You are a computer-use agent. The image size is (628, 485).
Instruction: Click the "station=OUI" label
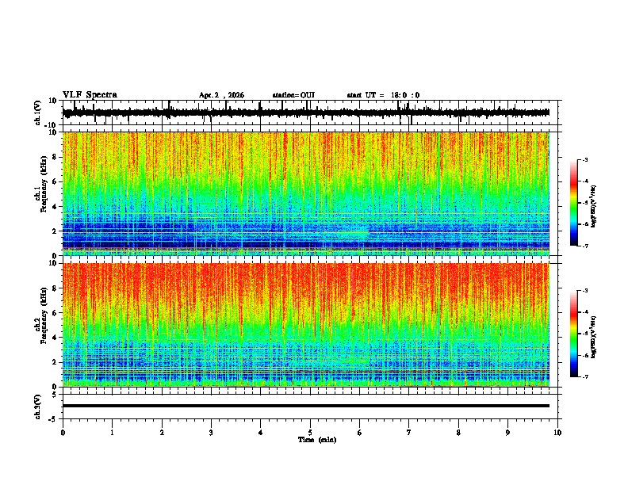point(293,95)
